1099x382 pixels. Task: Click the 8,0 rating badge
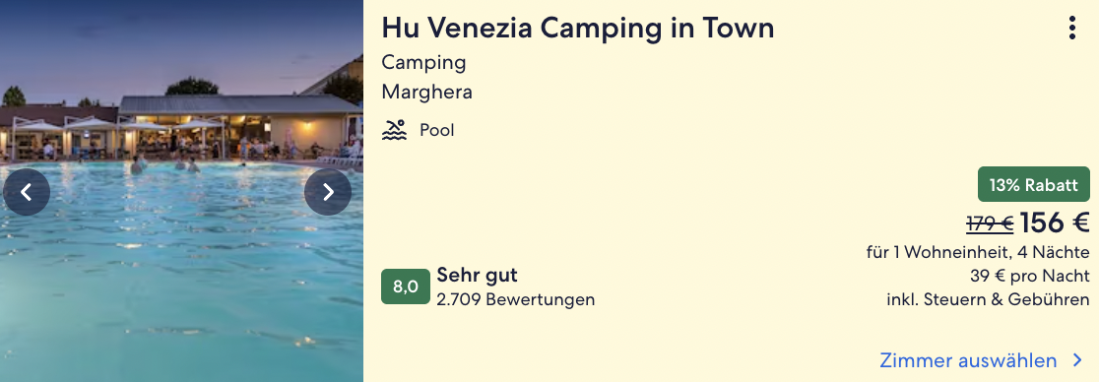(x=405, y=286)
